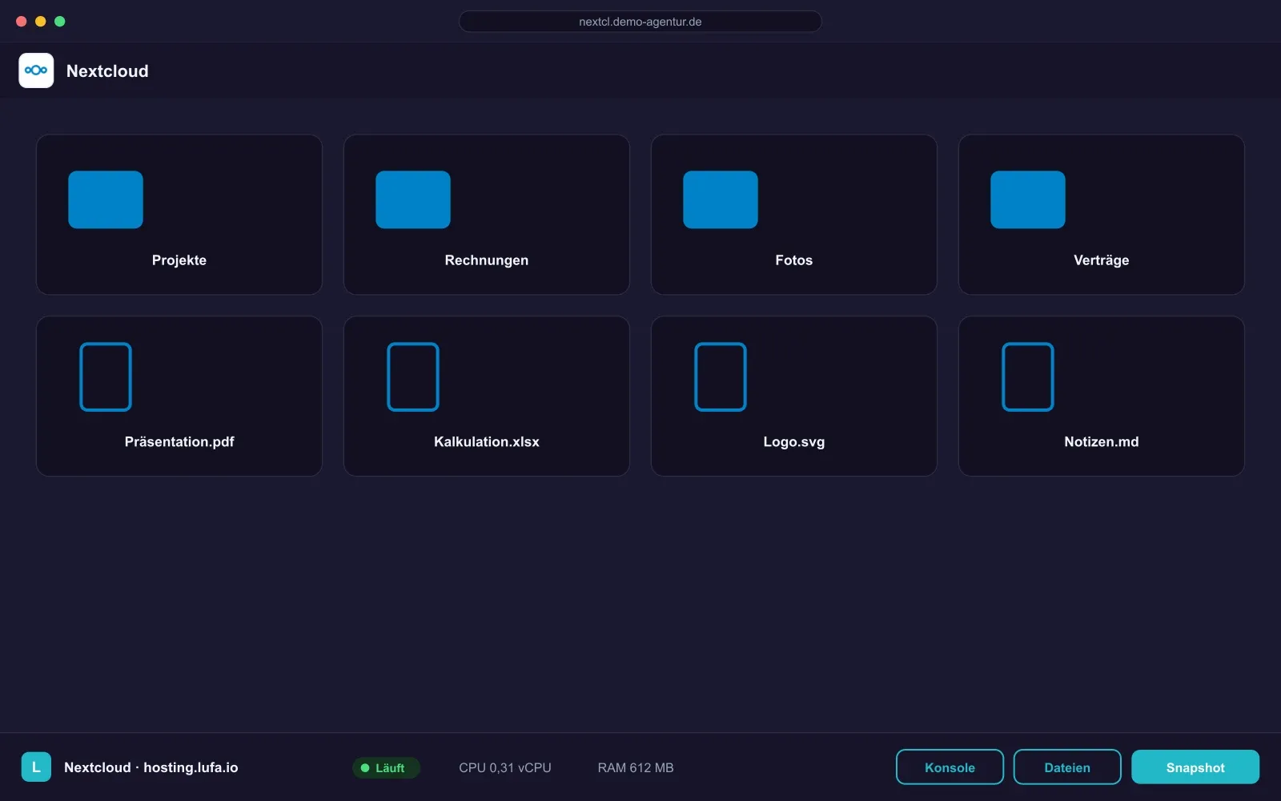Click the Verträge folder label
The width and height of the screenshot is (1281, 801).
click(1102, 260)
